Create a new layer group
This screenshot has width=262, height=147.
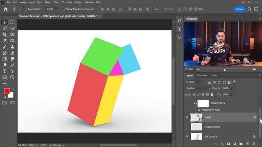pos(241,144)
